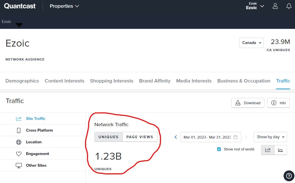
Task: Switch to the Brand Affinity tab
Action: (x=155, y=81)
